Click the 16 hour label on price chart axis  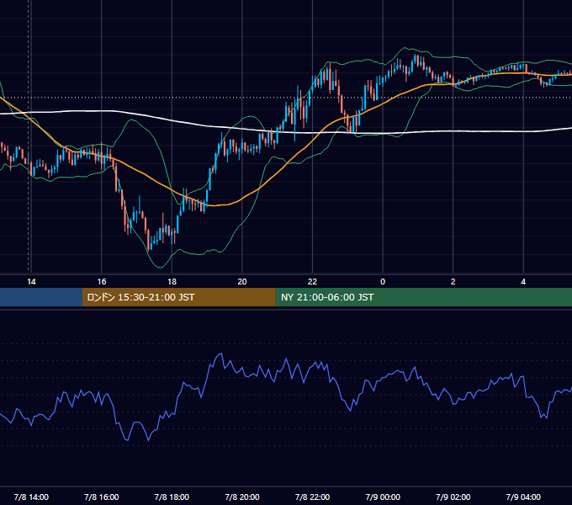coord(102,282)
